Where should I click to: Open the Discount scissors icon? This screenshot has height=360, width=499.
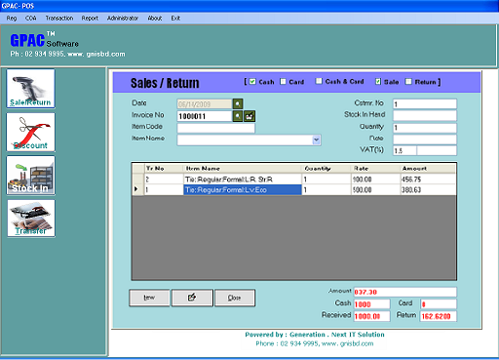coord(30,132)
